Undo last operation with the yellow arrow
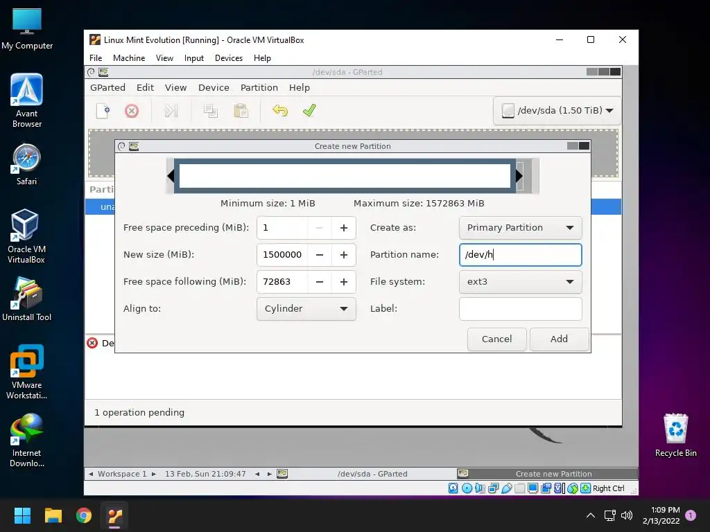Image resolution: width=710 pixels, height=532 pixels. pyautogui.click(x=280, y=111)
